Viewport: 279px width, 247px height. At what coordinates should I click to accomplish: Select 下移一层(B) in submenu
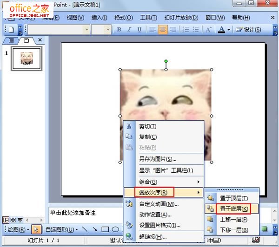pos(232,230)
